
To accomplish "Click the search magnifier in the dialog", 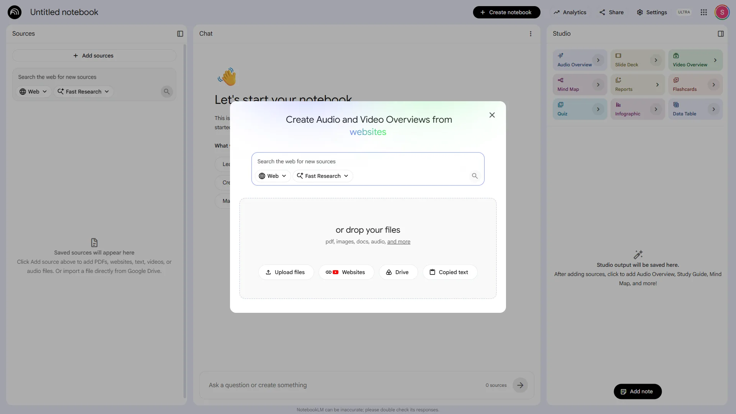I will [x=475, y=176].
